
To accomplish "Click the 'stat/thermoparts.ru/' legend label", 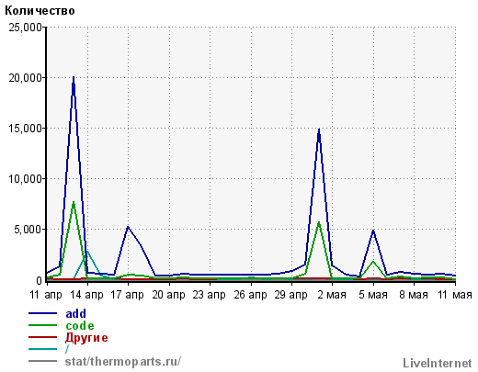I will click(123, 361).
